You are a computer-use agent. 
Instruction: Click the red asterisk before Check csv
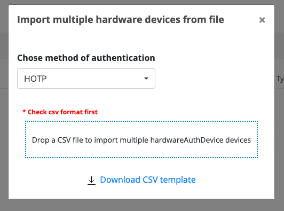(24, 111)
